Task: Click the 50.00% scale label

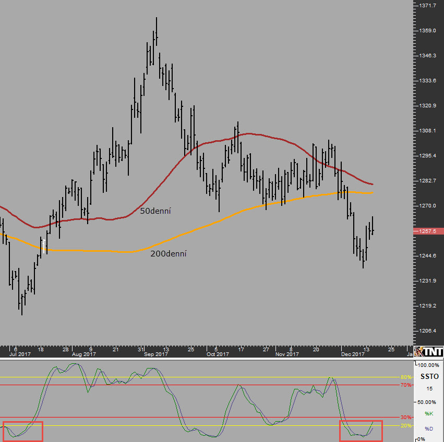Action: pyautogui.click(x=427, y=402)
